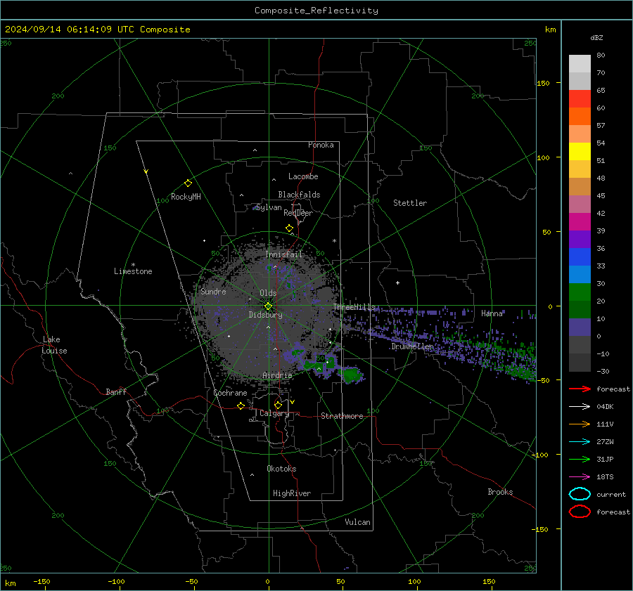This screenshot has height=591, width=633.
Task: Click the green 31JP arrow in legend
Action: (580, 459)
